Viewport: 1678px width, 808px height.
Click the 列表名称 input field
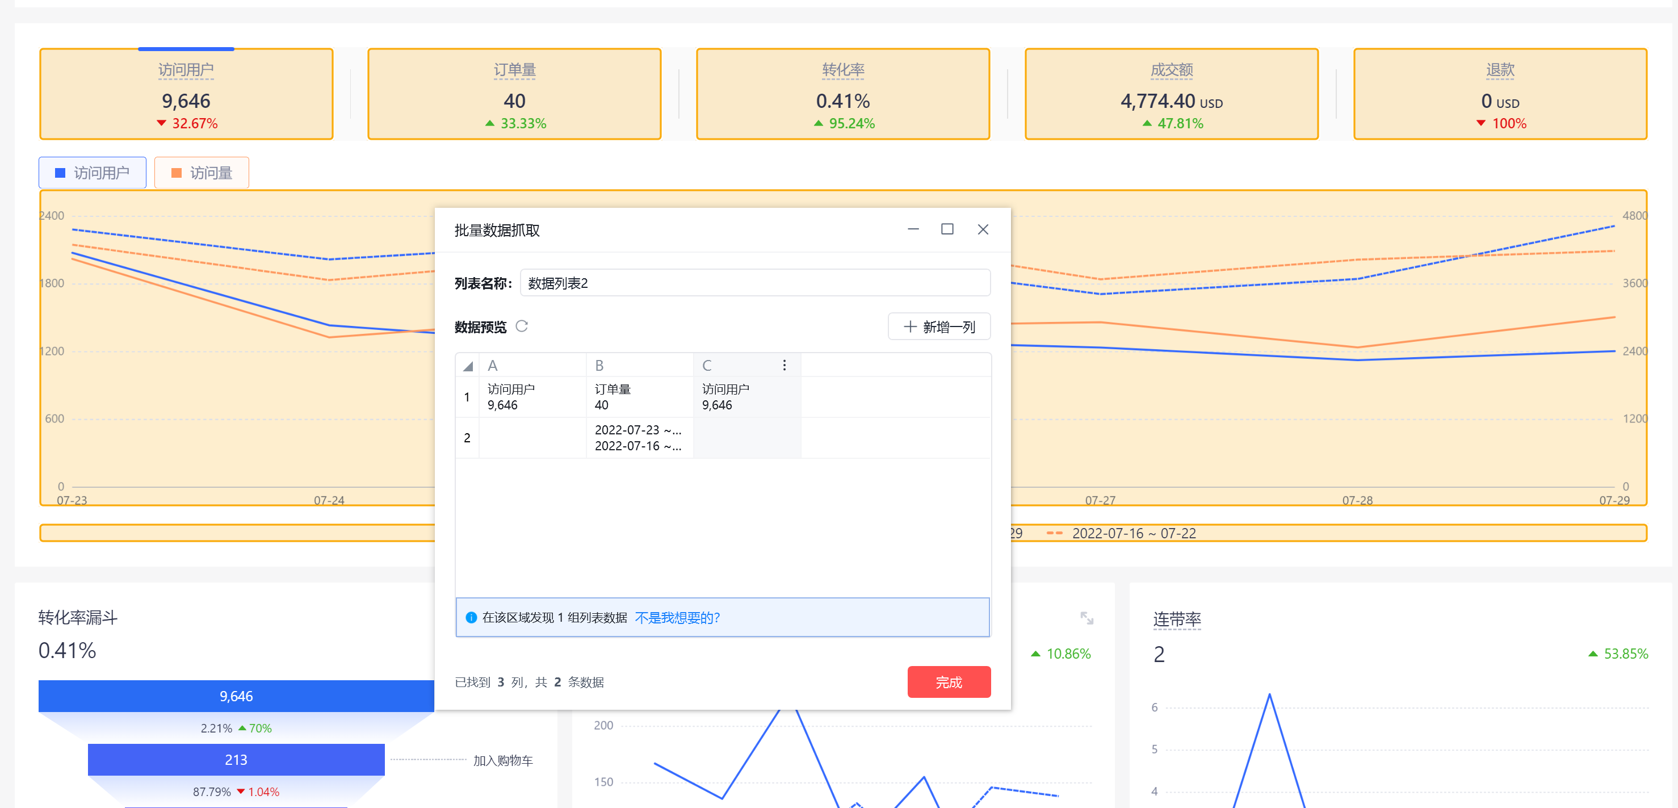pyautogui.click(x=754, y=283)
